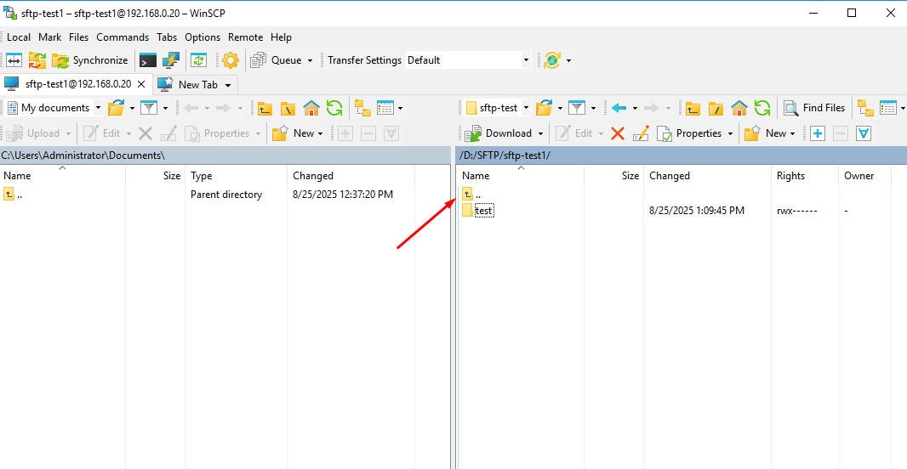Click the Download button
The image size is (907, 469).
click(x=499, y=133)
